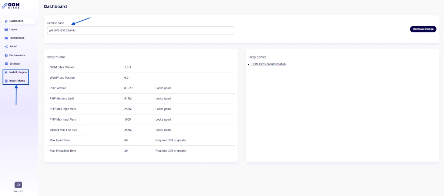Click the power button icon
The width and height of the screenshot is (444, 196).
(x=18, y=185)
